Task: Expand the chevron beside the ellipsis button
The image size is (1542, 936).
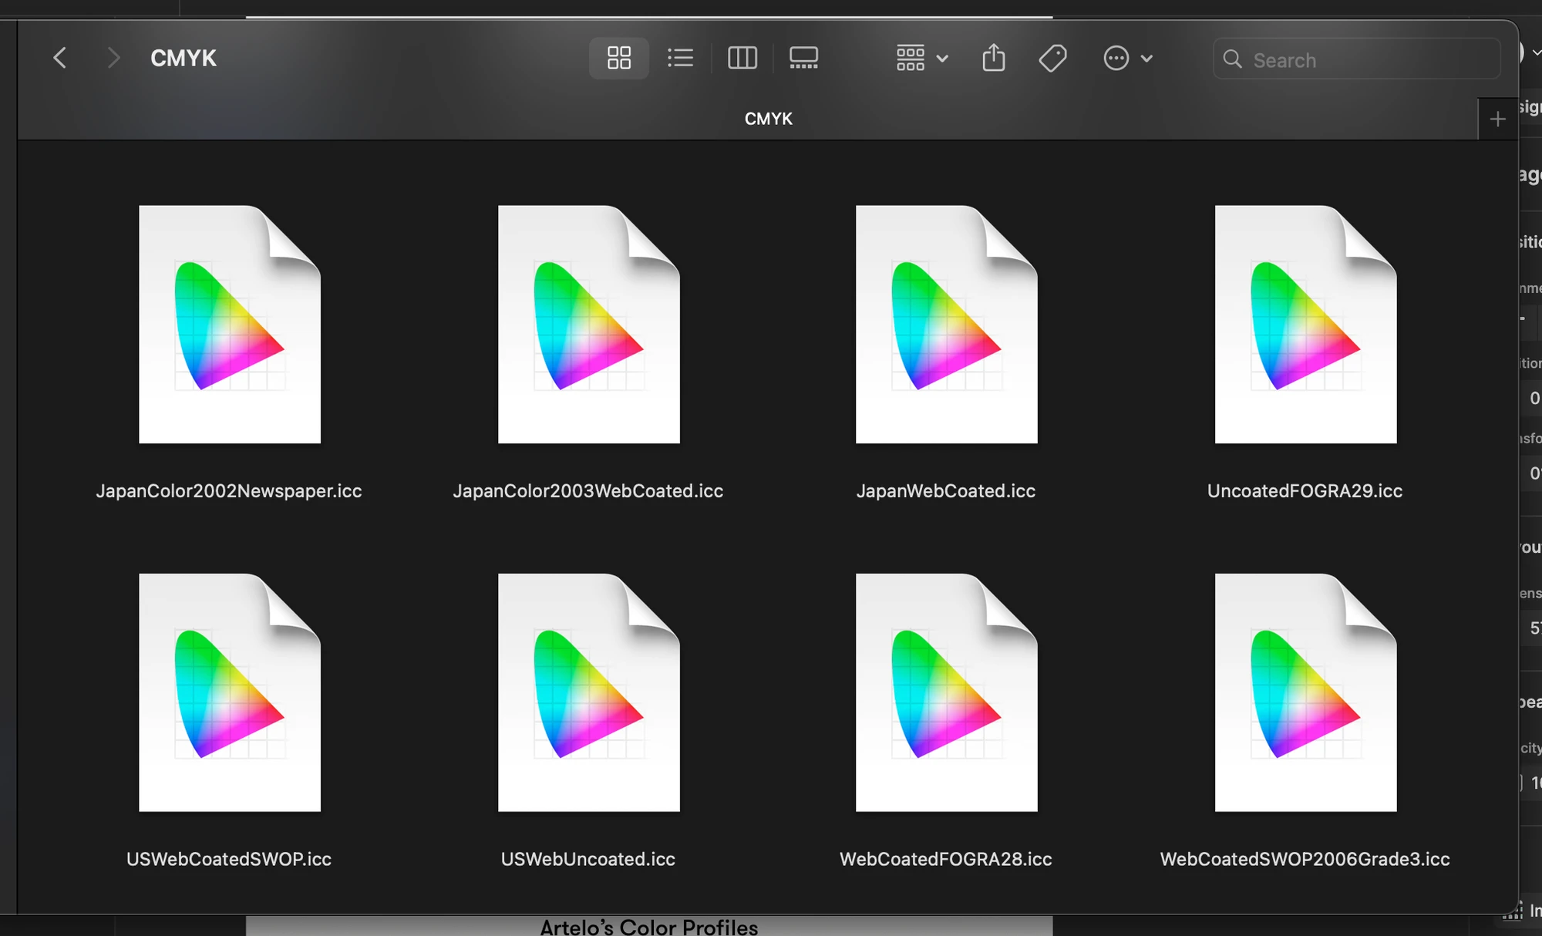Action: tap(1146, 59)
